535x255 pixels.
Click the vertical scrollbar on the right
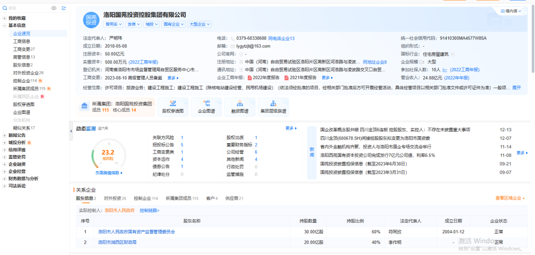click(533, 38)
